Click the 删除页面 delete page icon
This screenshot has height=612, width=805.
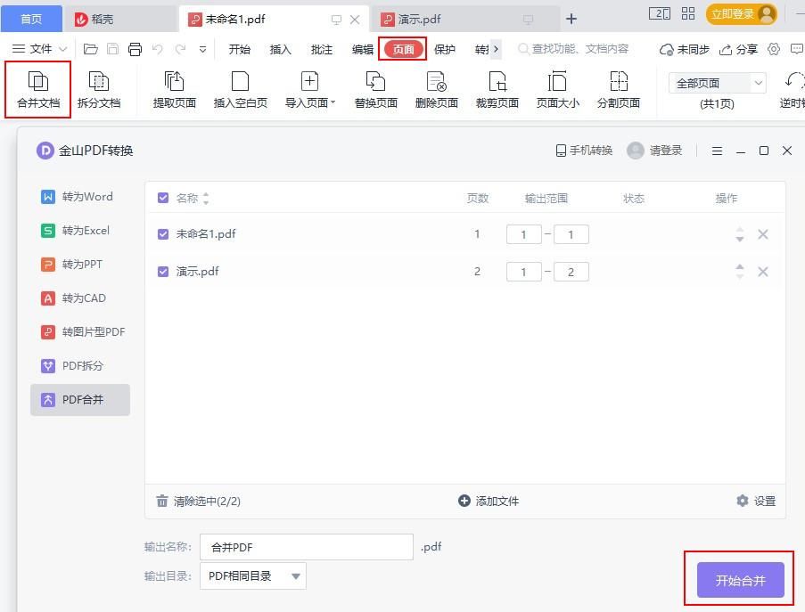pos(437,82)
